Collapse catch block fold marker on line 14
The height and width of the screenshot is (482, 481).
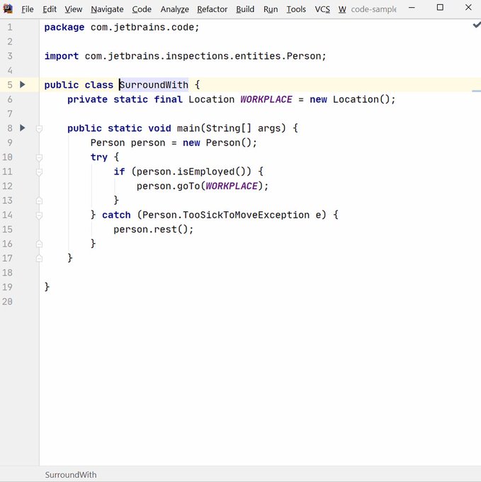[x=39, y=215]
